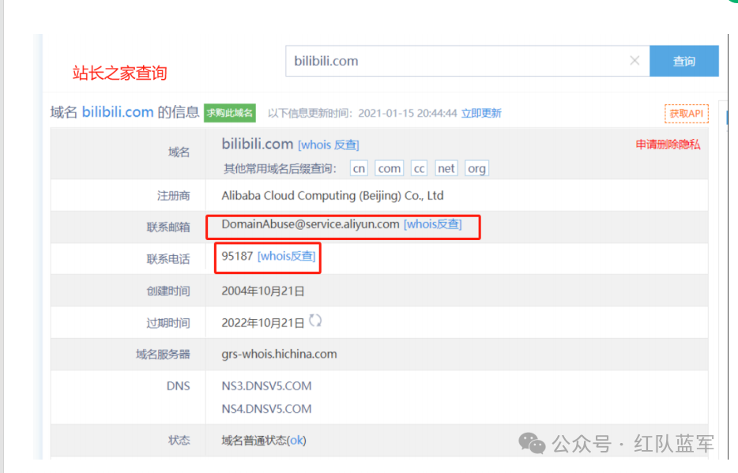Click the bilibili.com link in the heading
This screenshot has width=738, height=473.
(118, 112)
